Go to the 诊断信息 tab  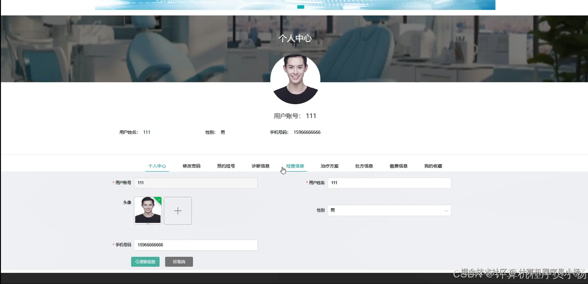pyautogui.click(x=260, y=166)
